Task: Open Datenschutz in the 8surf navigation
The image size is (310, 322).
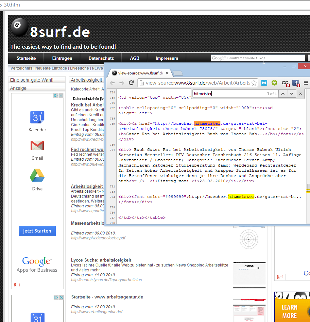Action: pos(101,58)
